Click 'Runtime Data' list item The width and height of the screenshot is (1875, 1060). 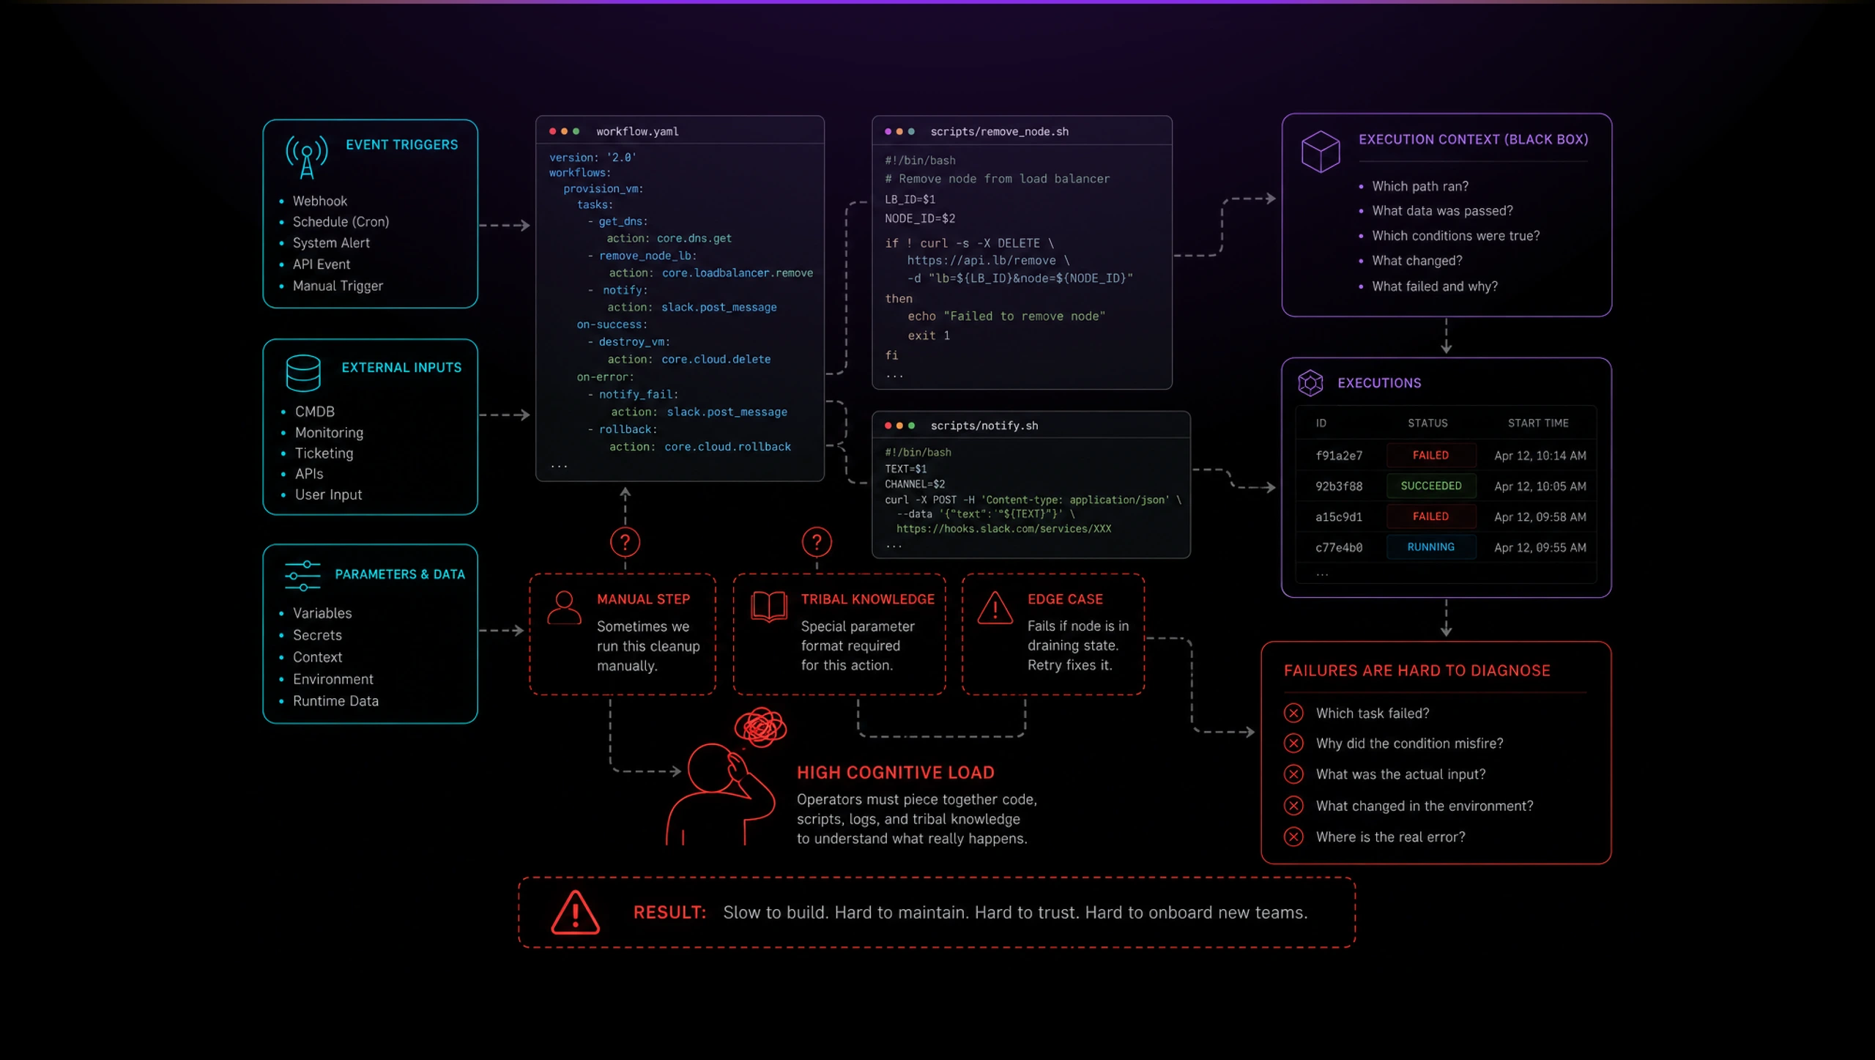335,701
